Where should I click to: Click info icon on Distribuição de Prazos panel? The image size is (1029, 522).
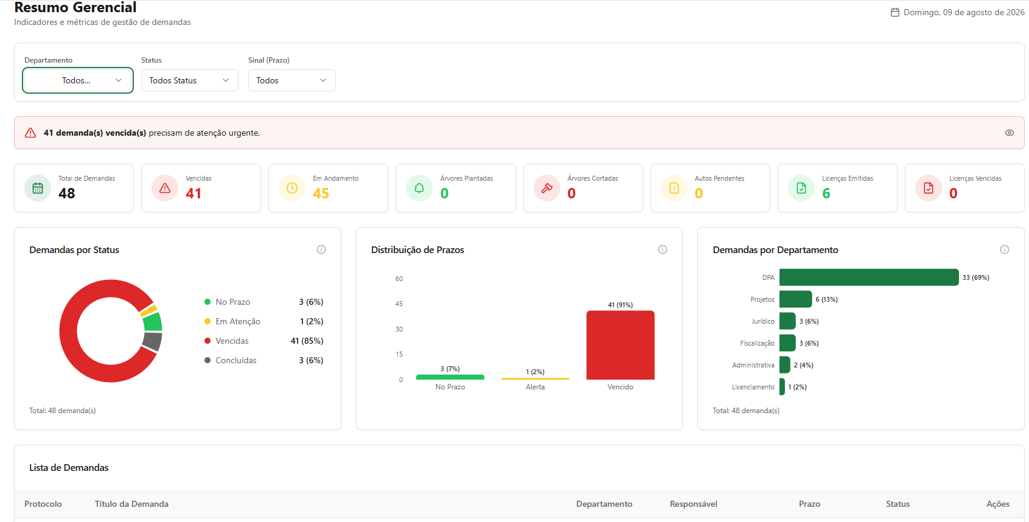663,249
